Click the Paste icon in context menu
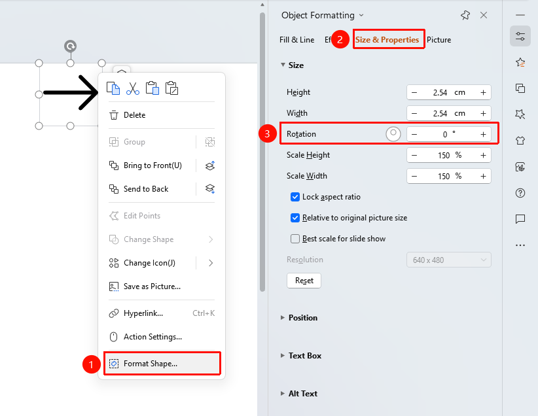The image size is (538, 416). (152, 88)
